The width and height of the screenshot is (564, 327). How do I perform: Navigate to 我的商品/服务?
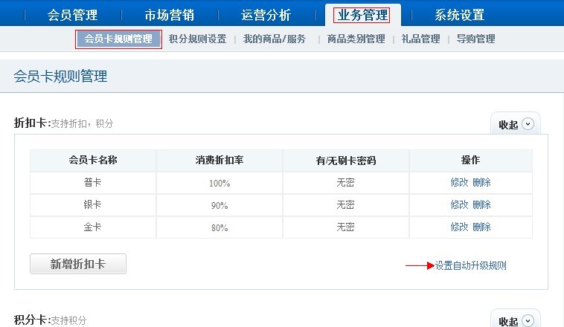[x=275, y=39]
